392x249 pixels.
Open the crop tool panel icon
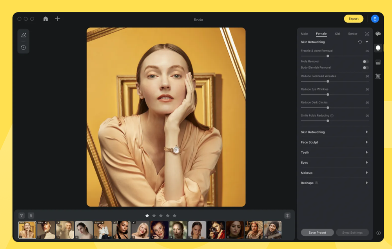click(x=378, y=76)
